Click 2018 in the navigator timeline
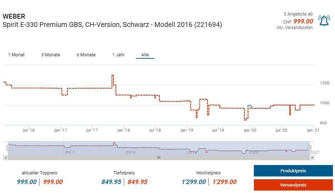The image size is (335, 193). click(x=131, y=152)
